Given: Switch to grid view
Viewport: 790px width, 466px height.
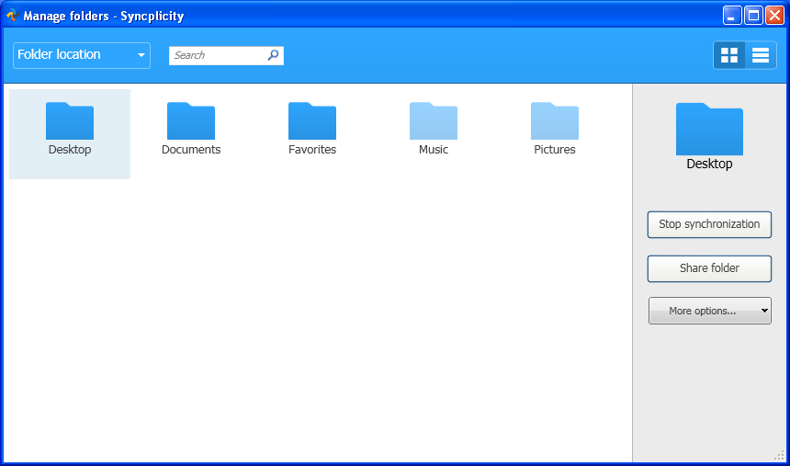Looking at the screenshot, I should (x=729, y=55).
